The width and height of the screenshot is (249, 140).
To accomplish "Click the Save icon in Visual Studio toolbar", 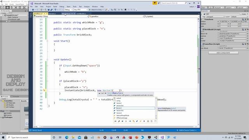I will click(x=49, y=10).
